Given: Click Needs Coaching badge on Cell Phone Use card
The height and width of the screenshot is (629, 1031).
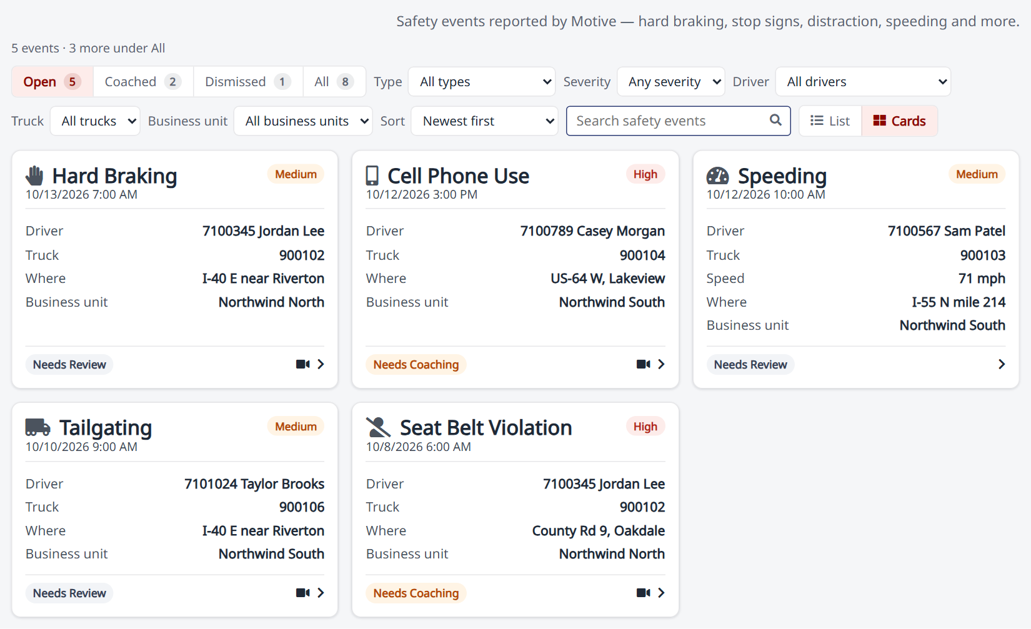Looking at the screenshot, I should click(416, 365).
